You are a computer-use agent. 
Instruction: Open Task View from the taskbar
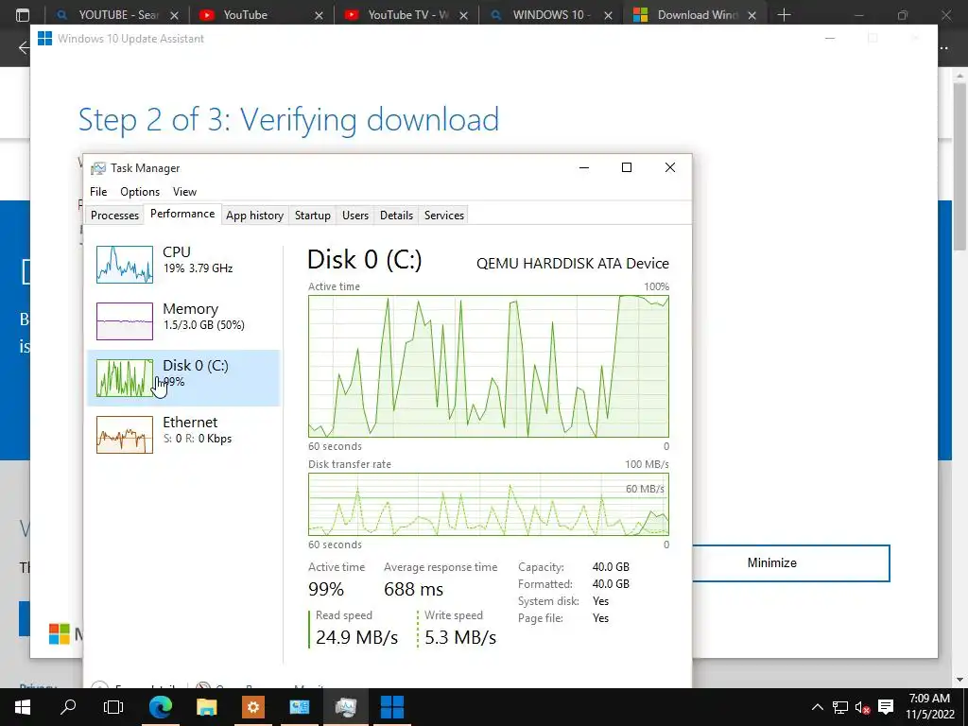[x=113, y=707]
